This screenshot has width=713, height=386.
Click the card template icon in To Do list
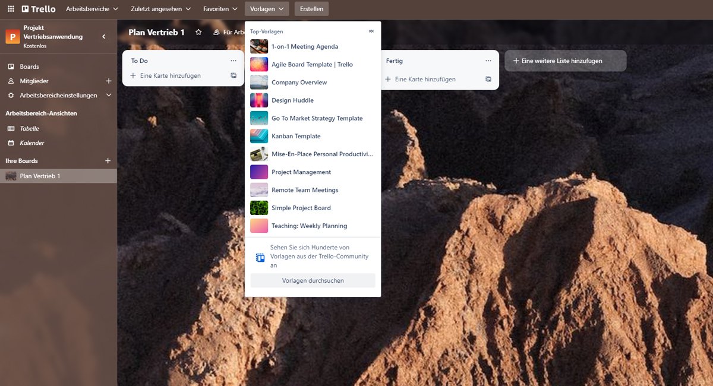[x=233, y=75]
